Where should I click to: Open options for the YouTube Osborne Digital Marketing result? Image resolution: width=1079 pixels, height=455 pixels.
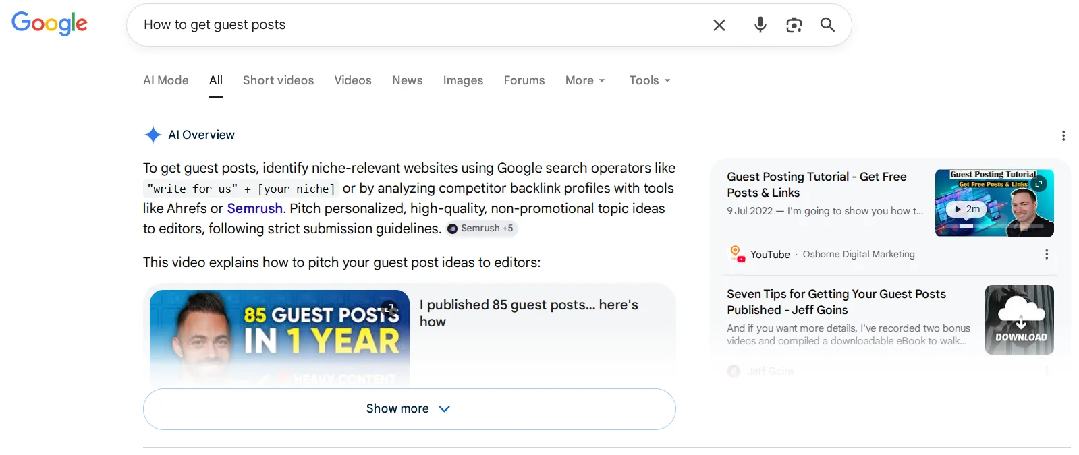1047,254
